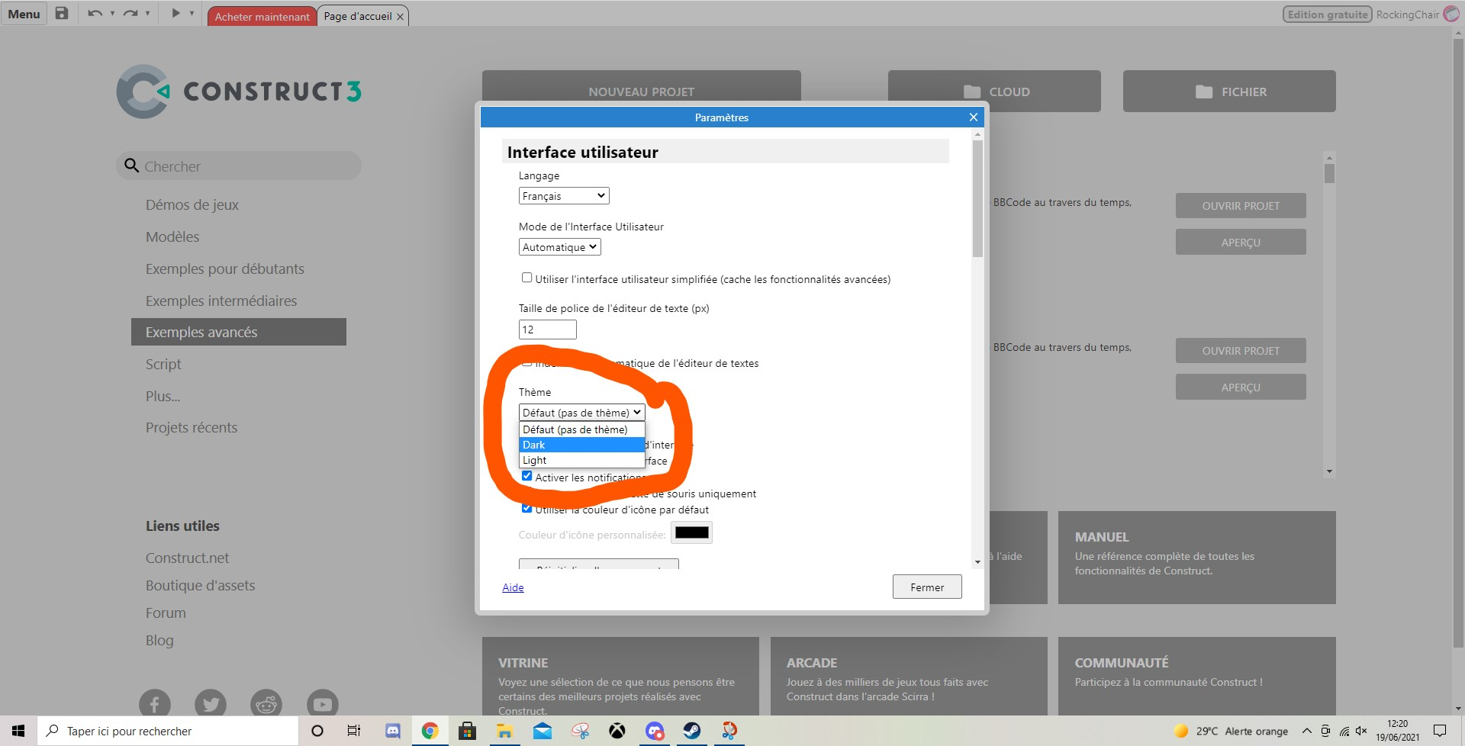Click the Paramètres dialog scrollbar thumb
Screen dimensions: 1465x746
pyautogui.click(x=977, y=198)
